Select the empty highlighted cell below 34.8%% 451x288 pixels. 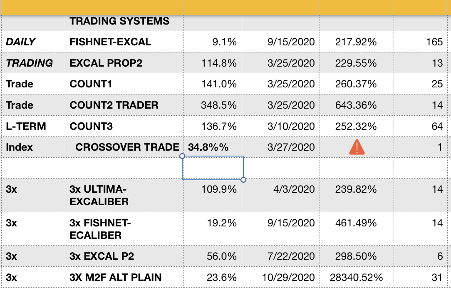coord(213,168)
